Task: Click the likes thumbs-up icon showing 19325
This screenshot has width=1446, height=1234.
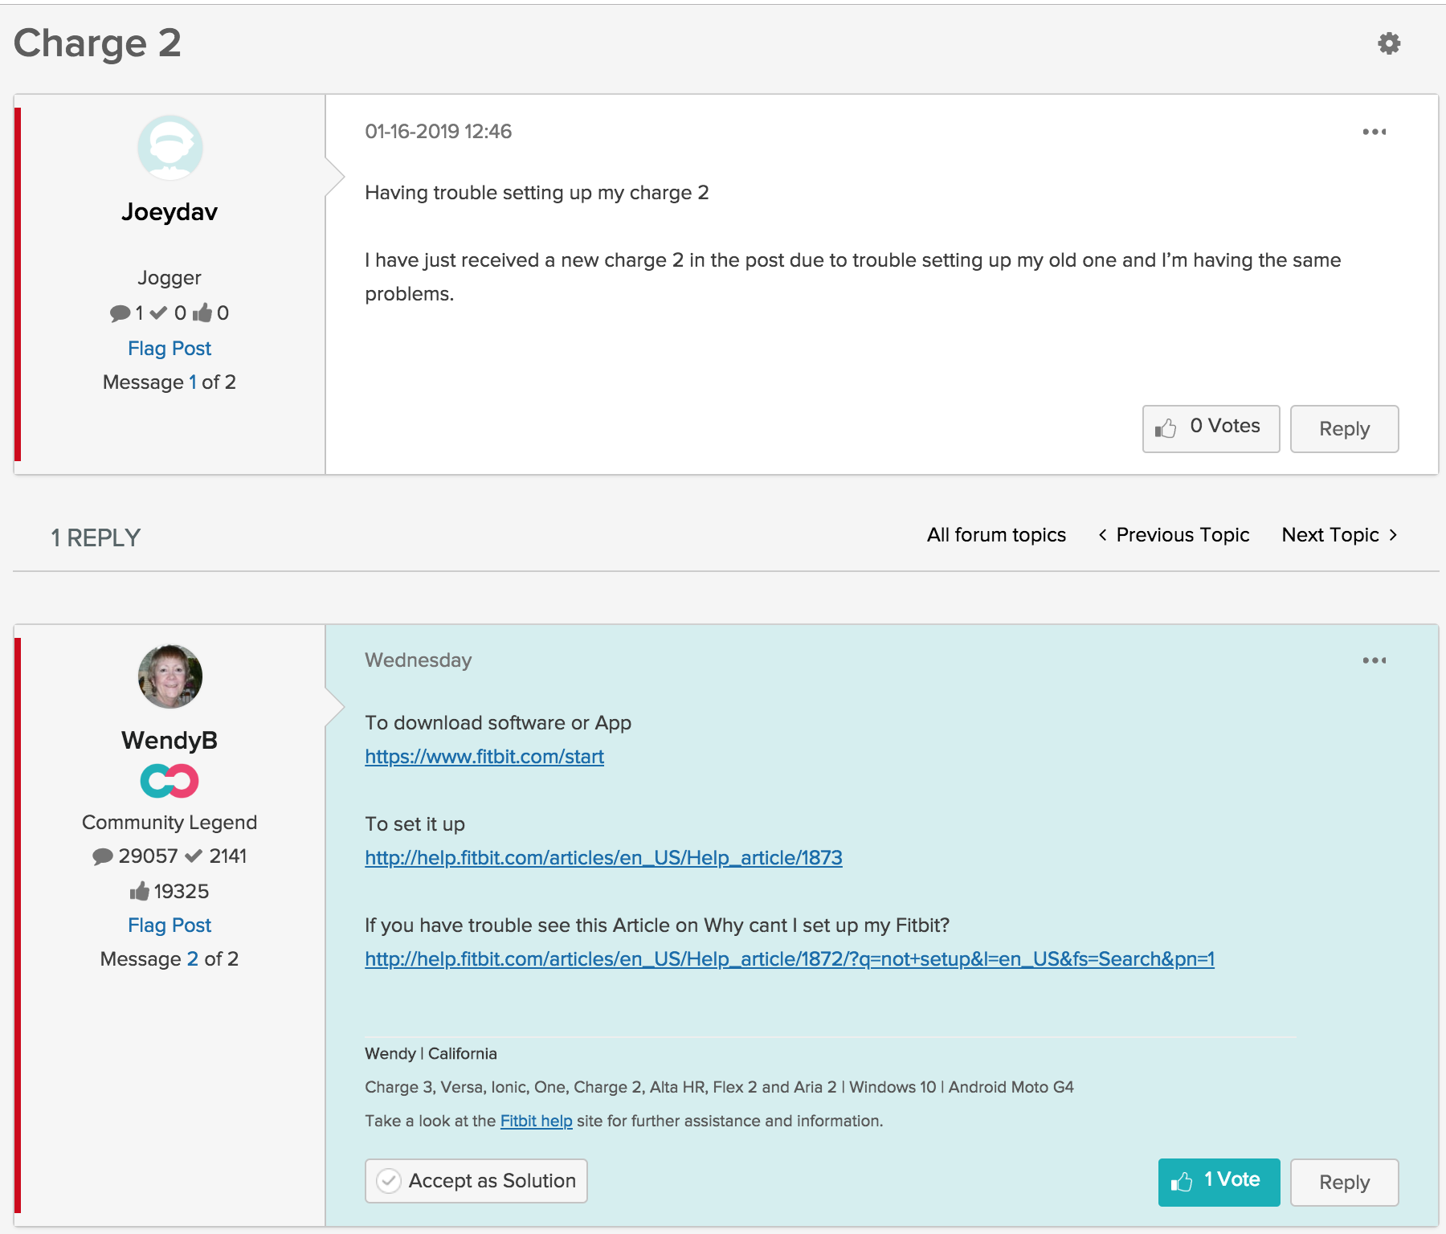Action: click(x=138, y=890)
